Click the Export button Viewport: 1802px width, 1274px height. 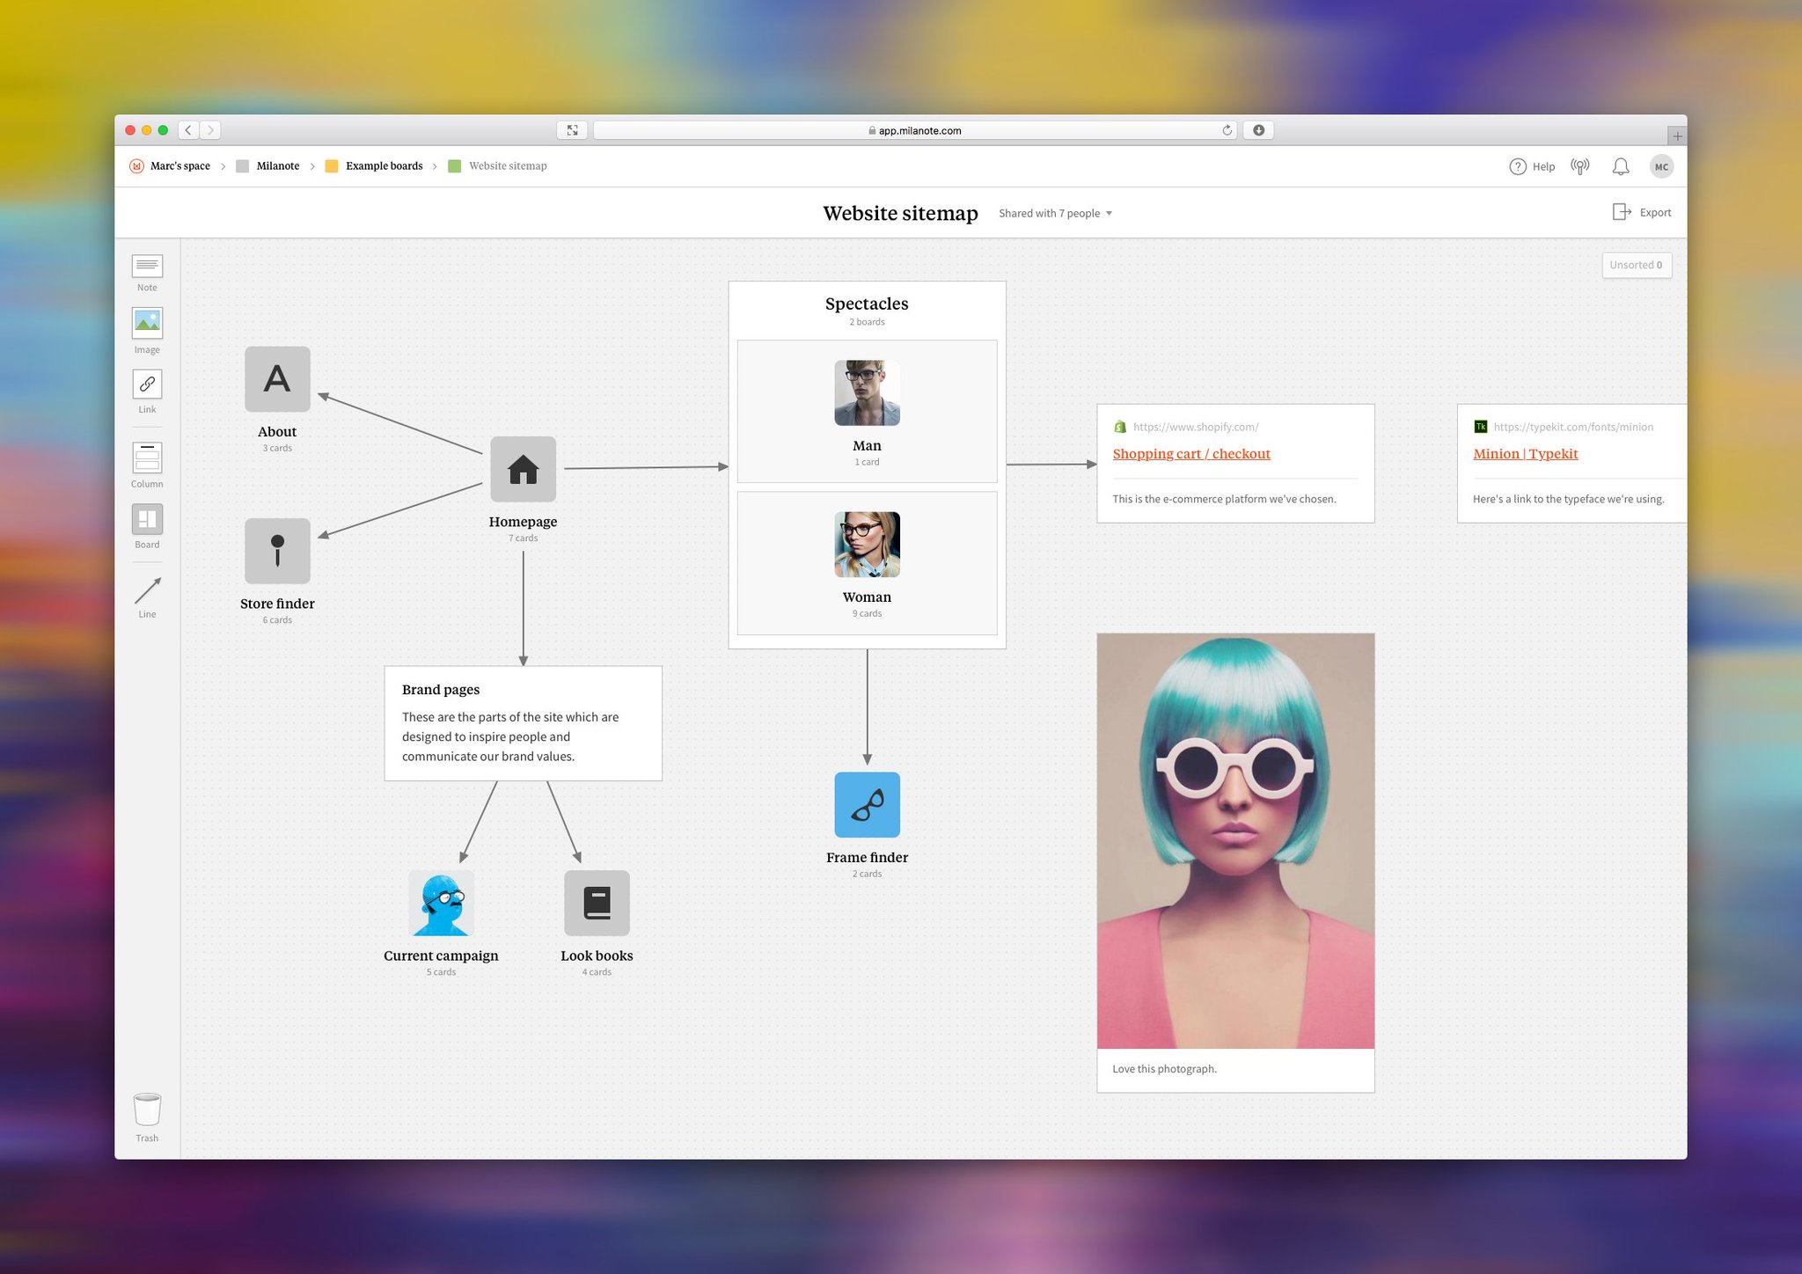click(x=1641, y=212)
